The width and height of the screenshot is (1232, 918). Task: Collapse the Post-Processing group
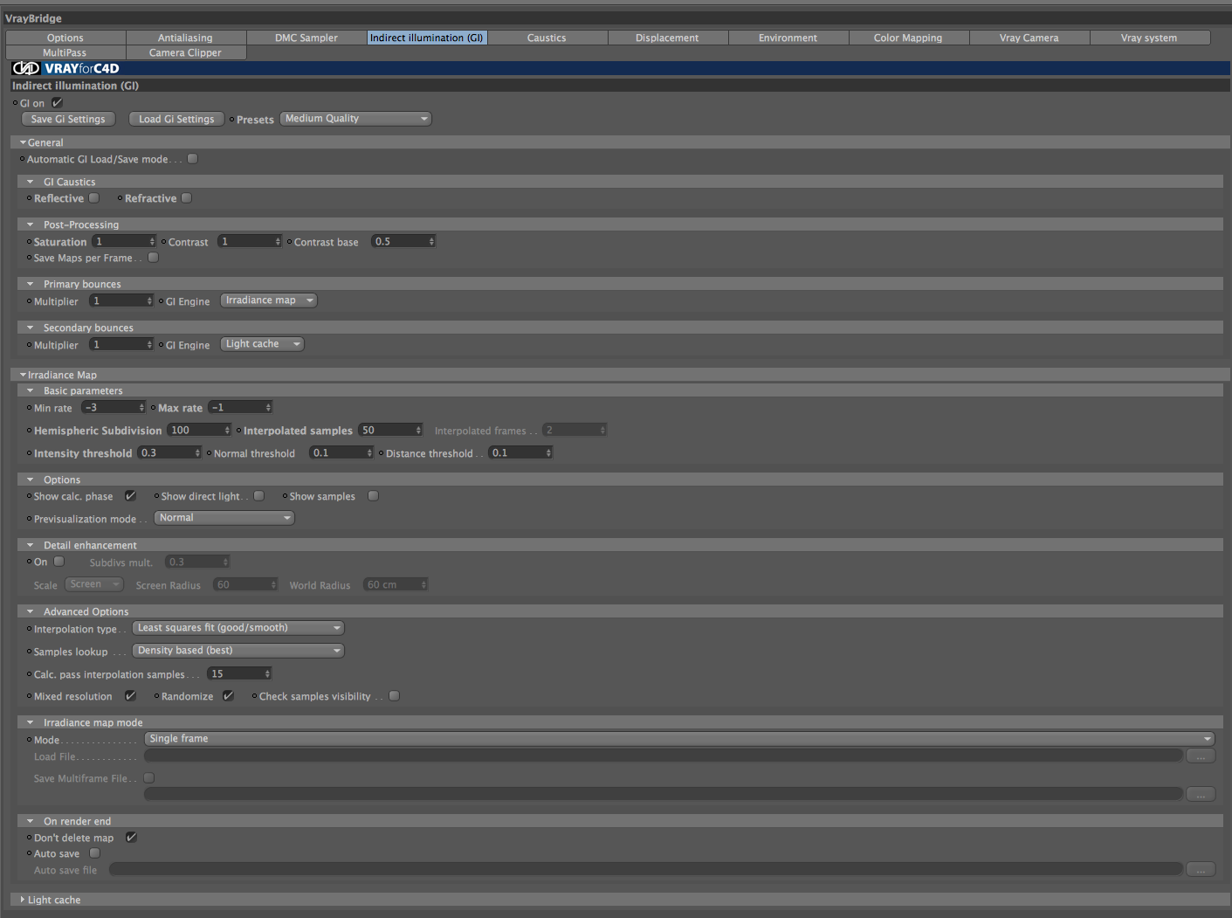(30, 224)
